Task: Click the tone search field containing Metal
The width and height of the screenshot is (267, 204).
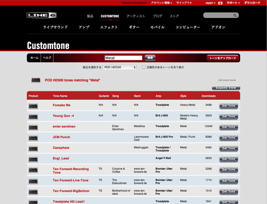Action: click(123, 58)
